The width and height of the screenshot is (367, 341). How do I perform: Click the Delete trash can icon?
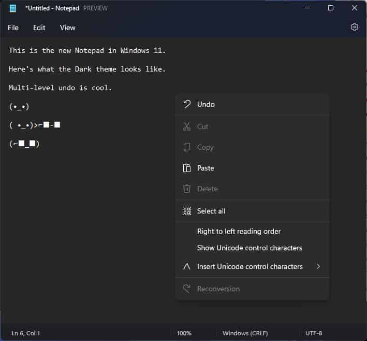point(187,189)
